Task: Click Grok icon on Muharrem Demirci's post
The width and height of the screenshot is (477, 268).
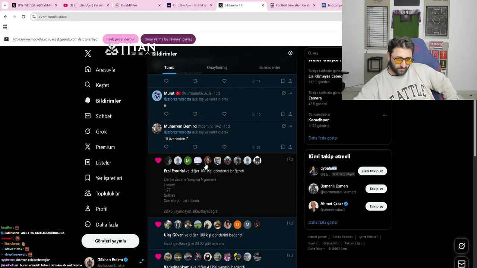Action: point(284,126)
